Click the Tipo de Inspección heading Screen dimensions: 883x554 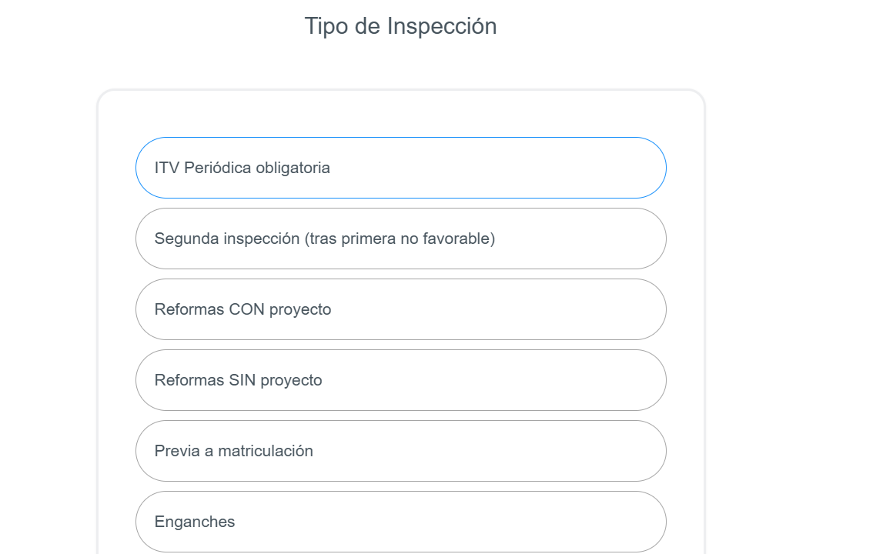point(400,26)
